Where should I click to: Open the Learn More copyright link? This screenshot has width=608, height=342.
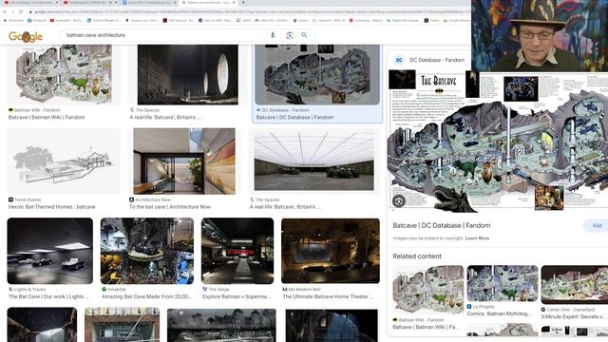pos(477,238)
